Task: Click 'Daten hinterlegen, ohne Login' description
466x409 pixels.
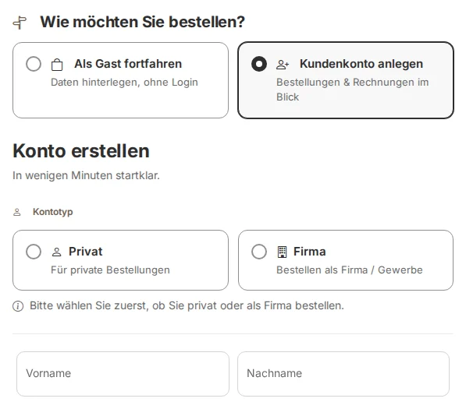Action: 124,82
